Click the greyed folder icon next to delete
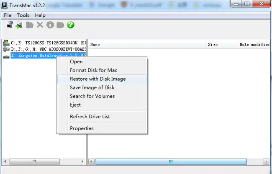 [x=29, y=25]
